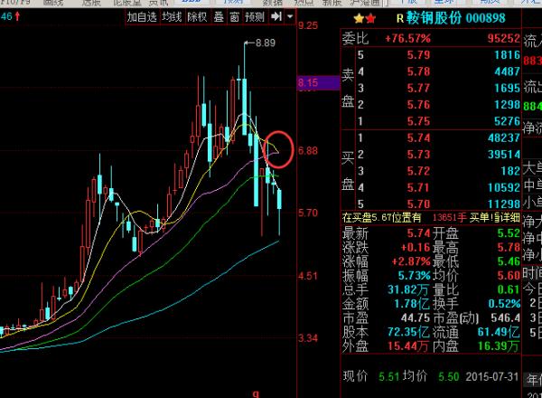The image size is (542, 398).
Task: Click the 振幅 value 5.73%
Action: [x=414, y=276]
